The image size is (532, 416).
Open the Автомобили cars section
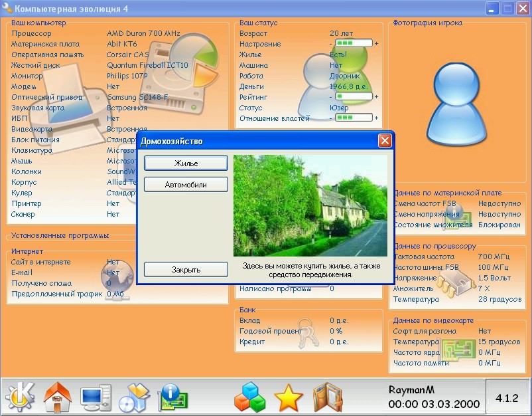[x=186, y=185]
